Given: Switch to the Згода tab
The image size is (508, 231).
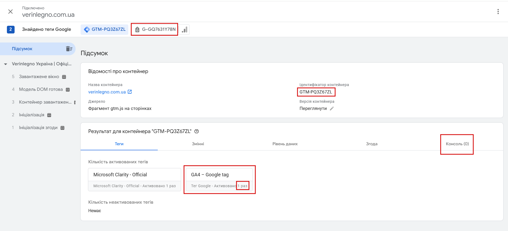Looking at the screenshot, I should [372, 144].
